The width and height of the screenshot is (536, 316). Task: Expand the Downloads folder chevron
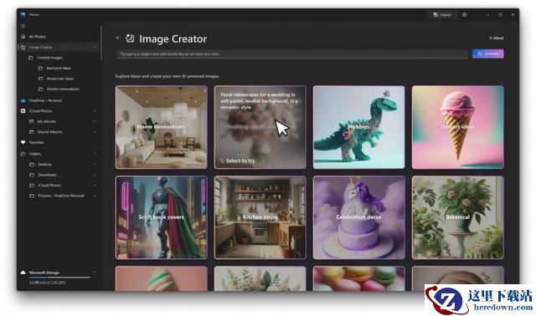tap(95, 175)
